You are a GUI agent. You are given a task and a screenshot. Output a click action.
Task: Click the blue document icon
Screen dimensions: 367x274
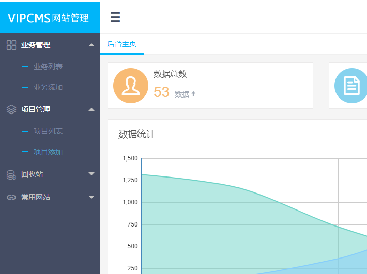(351, 86)
